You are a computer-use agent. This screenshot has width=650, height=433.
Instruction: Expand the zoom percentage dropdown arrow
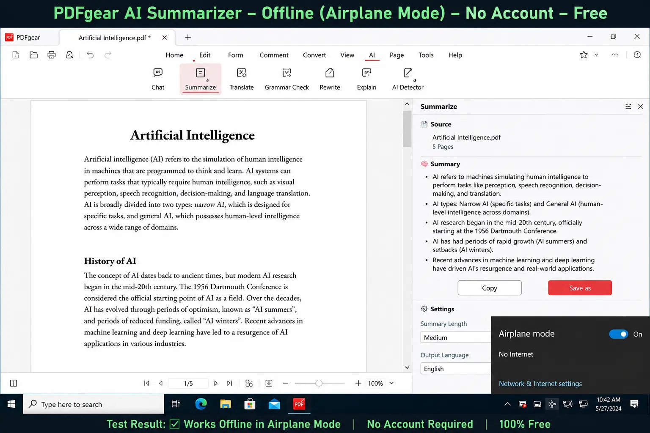[391, 383]
